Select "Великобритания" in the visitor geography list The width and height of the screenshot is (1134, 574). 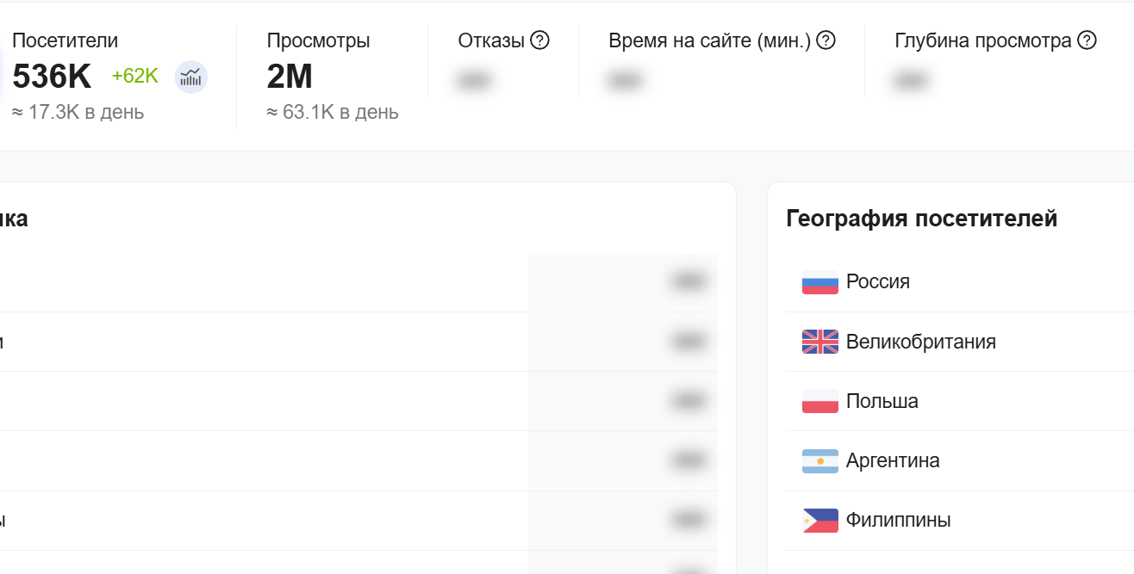pyautogui.click(x=921, y=342)
